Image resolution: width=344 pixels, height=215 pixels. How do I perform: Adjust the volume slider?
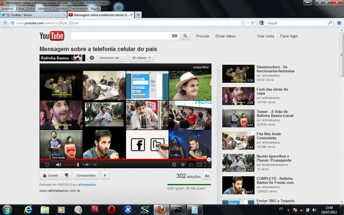[x=71, y=165]
